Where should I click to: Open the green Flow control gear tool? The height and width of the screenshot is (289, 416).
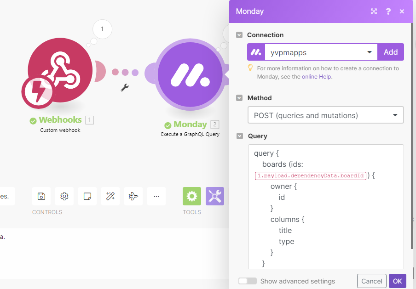pos(192,196)
